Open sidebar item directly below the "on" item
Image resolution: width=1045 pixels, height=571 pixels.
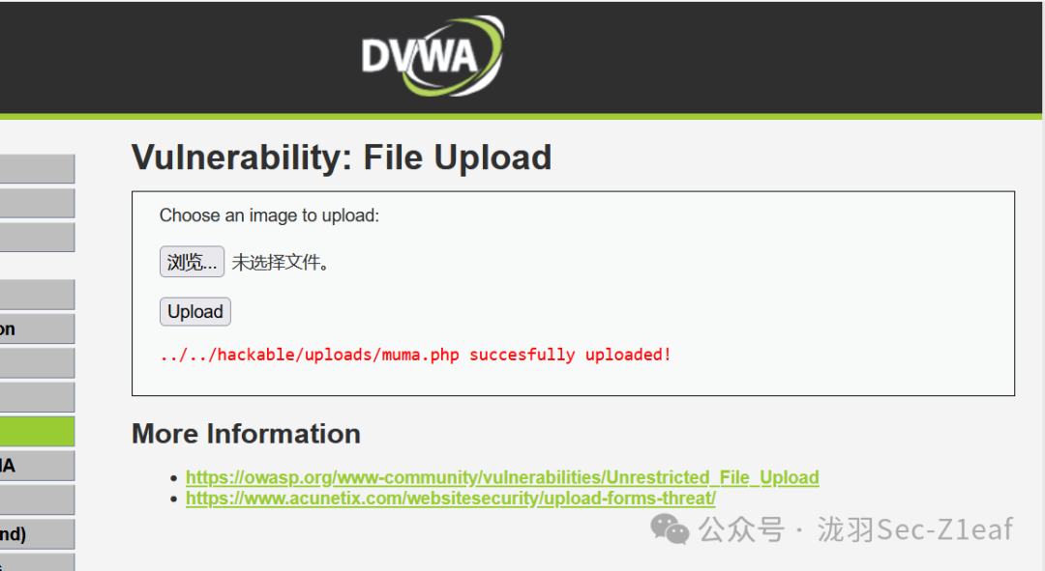click(38, 362)
